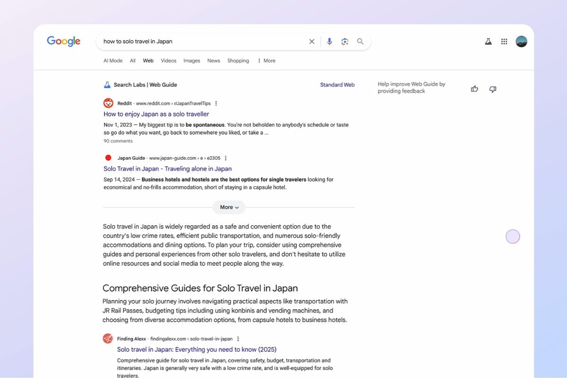Viewport: 567px width, 378px height.
Task: Click the Finding Alexx favicon
Action: [108, 338]
